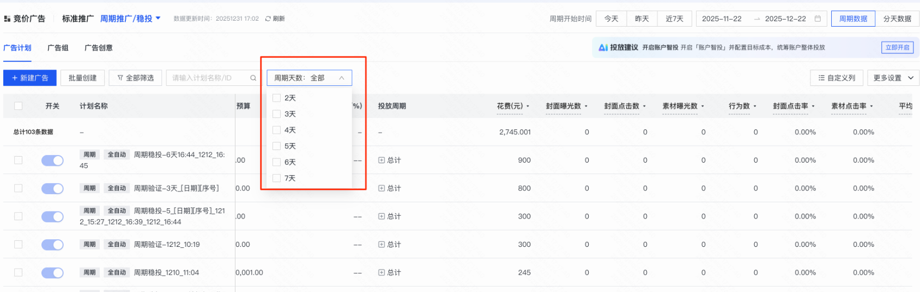
Task: Click total cost 2,745.001 cell
Action: (x=515, y=132)
